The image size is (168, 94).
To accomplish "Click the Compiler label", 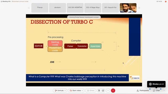I will click(76, 41).
